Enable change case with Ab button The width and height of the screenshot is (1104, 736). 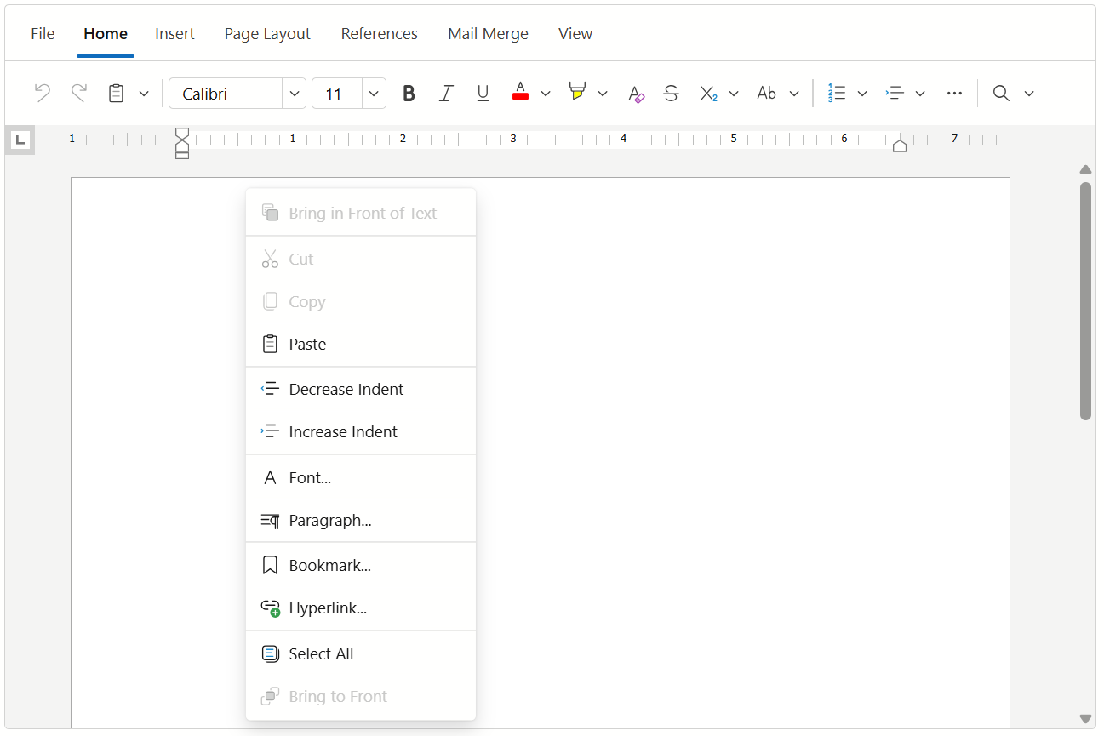[x=767, y=93]
